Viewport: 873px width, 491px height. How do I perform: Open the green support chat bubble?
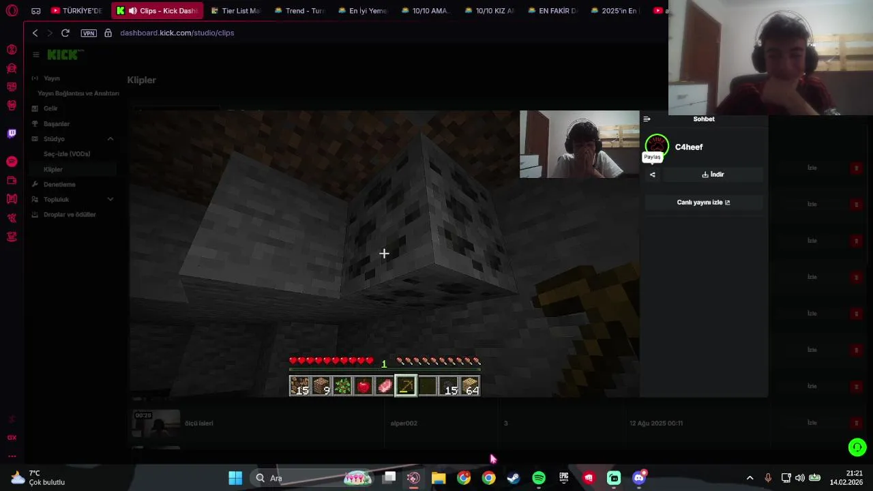[x=857, y=447]
